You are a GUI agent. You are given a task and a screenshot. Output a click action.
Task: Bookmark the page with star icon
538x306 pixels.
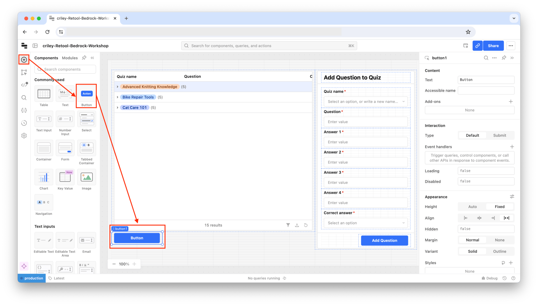468,32
